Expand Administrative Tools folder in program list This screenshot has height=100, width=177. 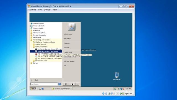pos(39,33)
